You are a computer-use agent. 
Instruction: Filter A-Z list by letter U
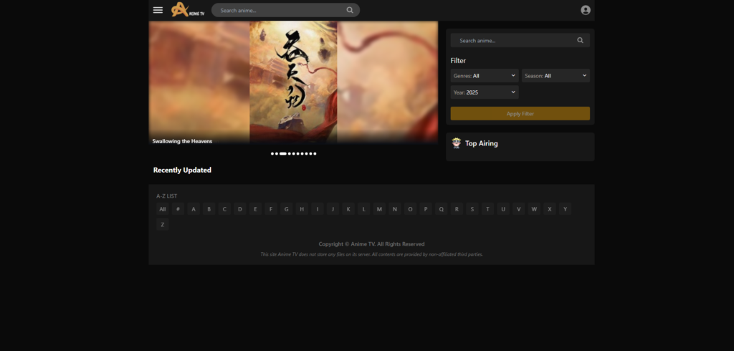pos(503,209)
